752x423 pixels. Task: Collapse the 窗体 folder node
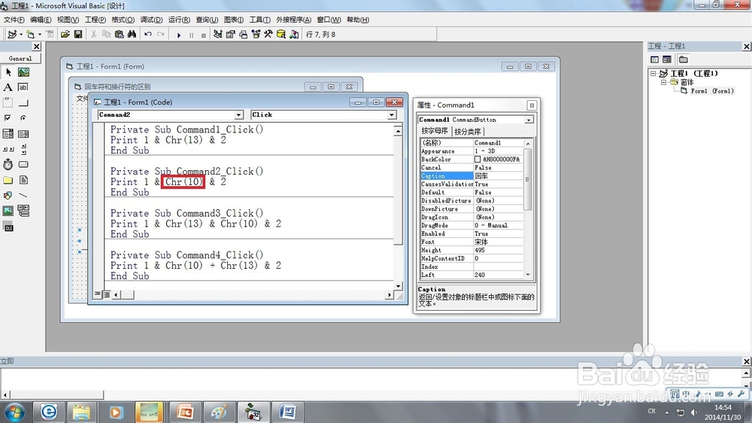point(663,82)
